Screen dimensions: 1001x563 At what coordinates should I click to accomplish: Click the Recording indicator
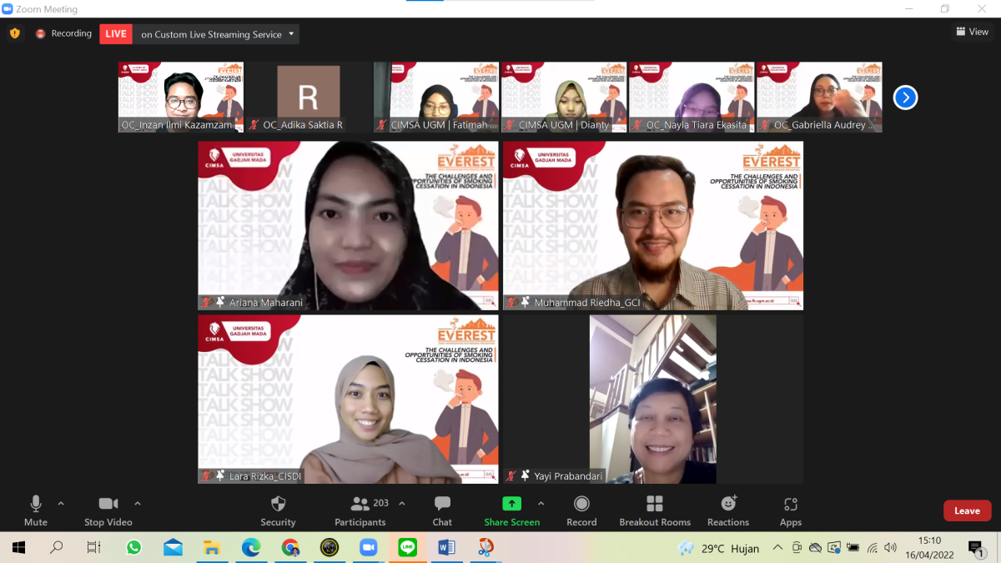coord(63,33)
